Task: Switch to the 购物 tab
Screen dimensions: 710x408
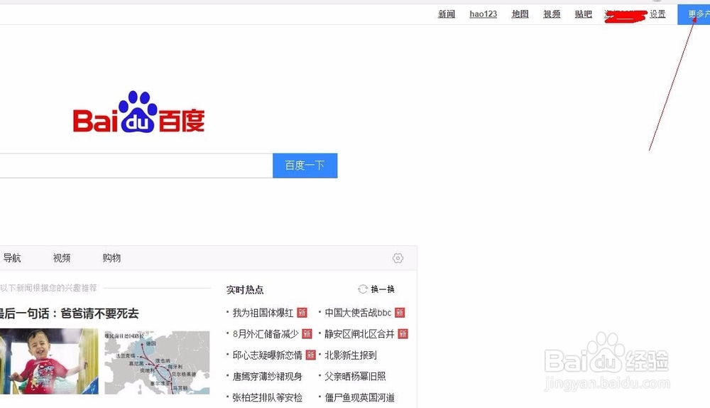Action: (x=111, y=258)
